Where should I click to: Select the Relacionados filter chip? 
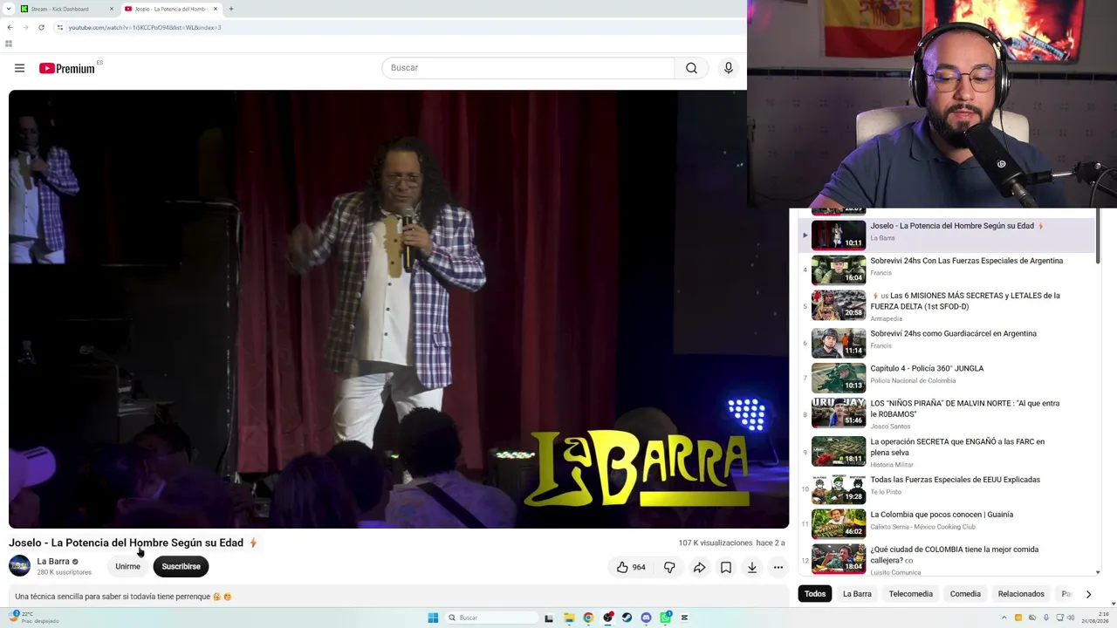click(1021, 594)
